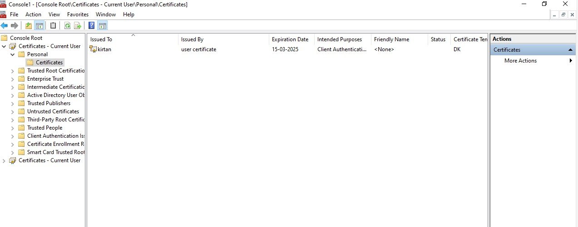Viewport: 578px width, 227px height.
Task: Expand Active Directory User Object node
Action: (13, 95)
